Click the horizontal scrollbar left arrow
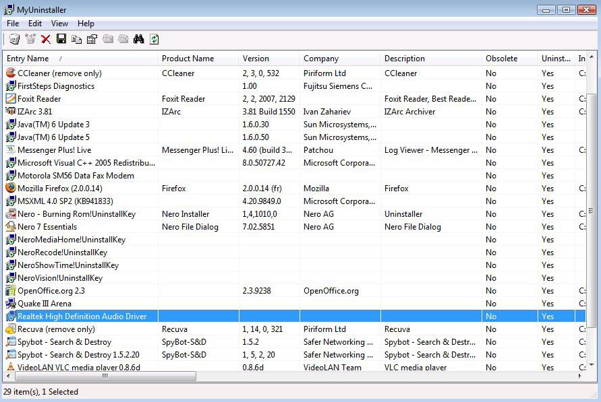This screenshot has height=402, width=601. pyautogui.click(x=9, y=376)
